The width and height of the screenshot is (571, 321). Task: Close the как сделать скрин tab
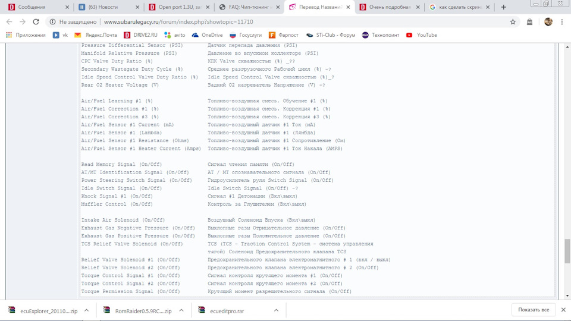click(x=488, y=7)
